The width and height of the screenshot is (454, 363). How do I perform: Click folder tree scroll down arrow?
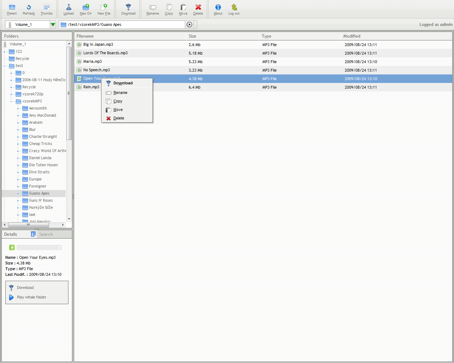coord(69,219)
